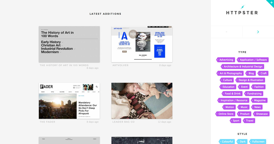Click '8 days ago' under Artvolver
Screen dimensions: 274x144
165,65
